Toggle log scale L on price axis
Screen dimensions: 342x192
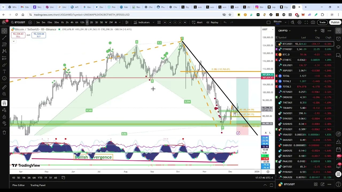click(x=270, y=133)
